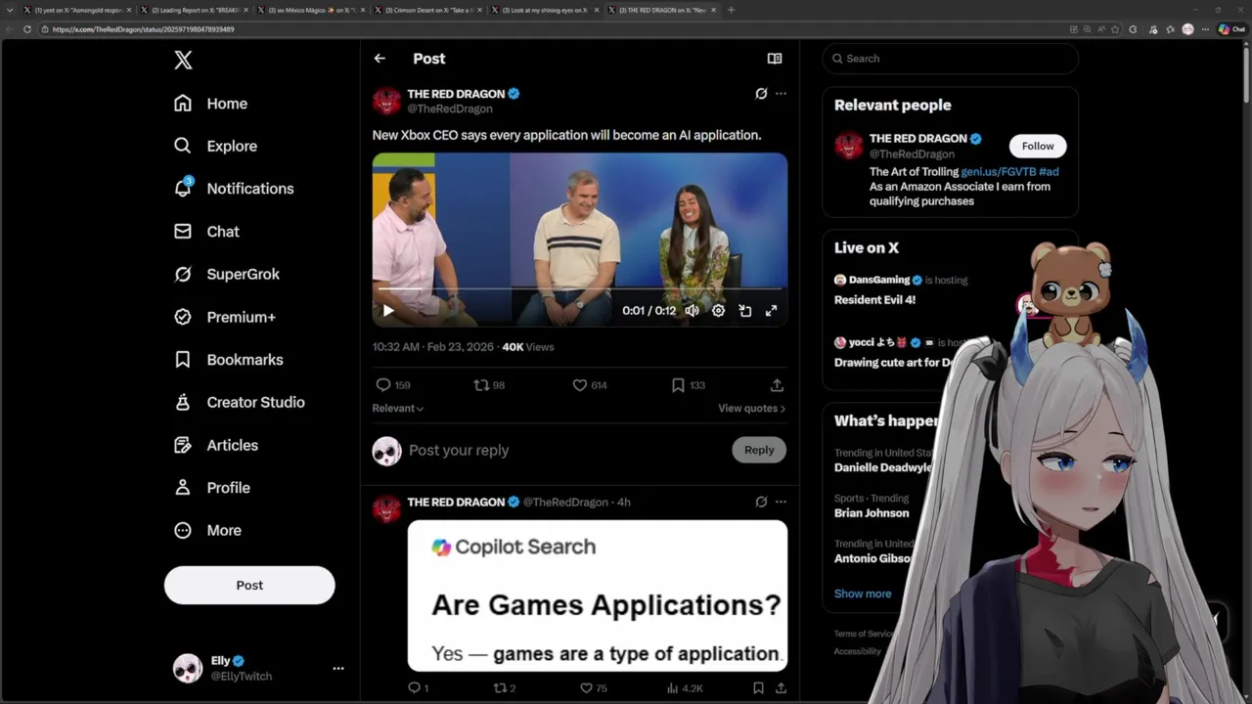Viewport: 1252px width, 704px height.
Task: Share the main post
Action: pos(777,385)
